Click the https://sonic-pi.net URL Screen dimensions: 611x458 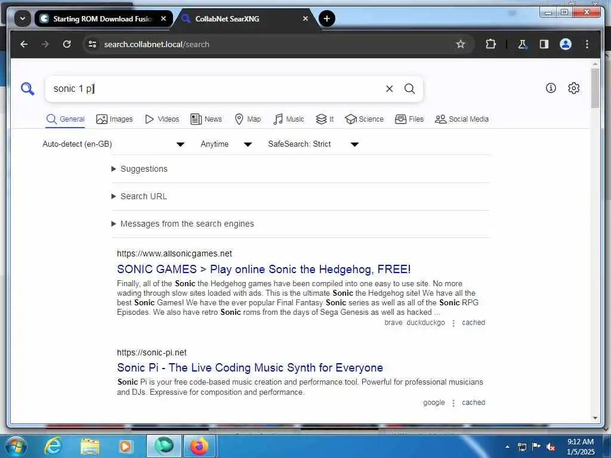(152, 352)
